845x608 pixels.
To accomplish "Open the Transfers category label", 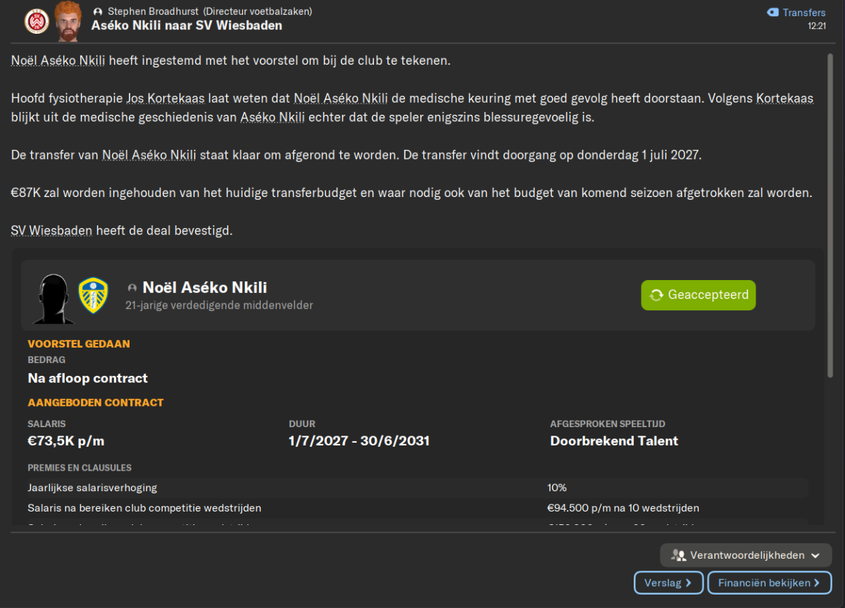I will pyautogui.click(x=804, y=13).
